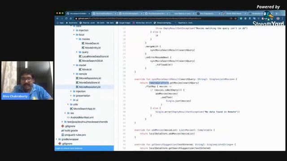
Task: Open IMovieRepository.kt file
Action: click(90, 78)
